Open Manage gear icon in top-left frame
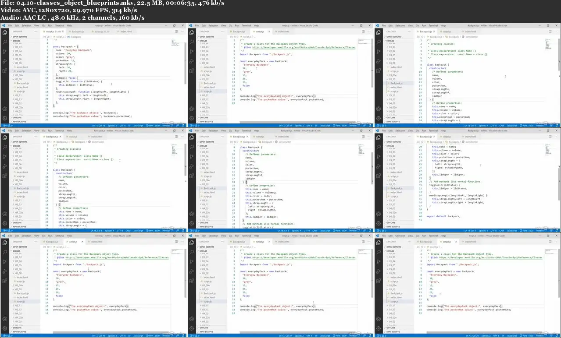 pyautogui.click(x=5, y=118)
